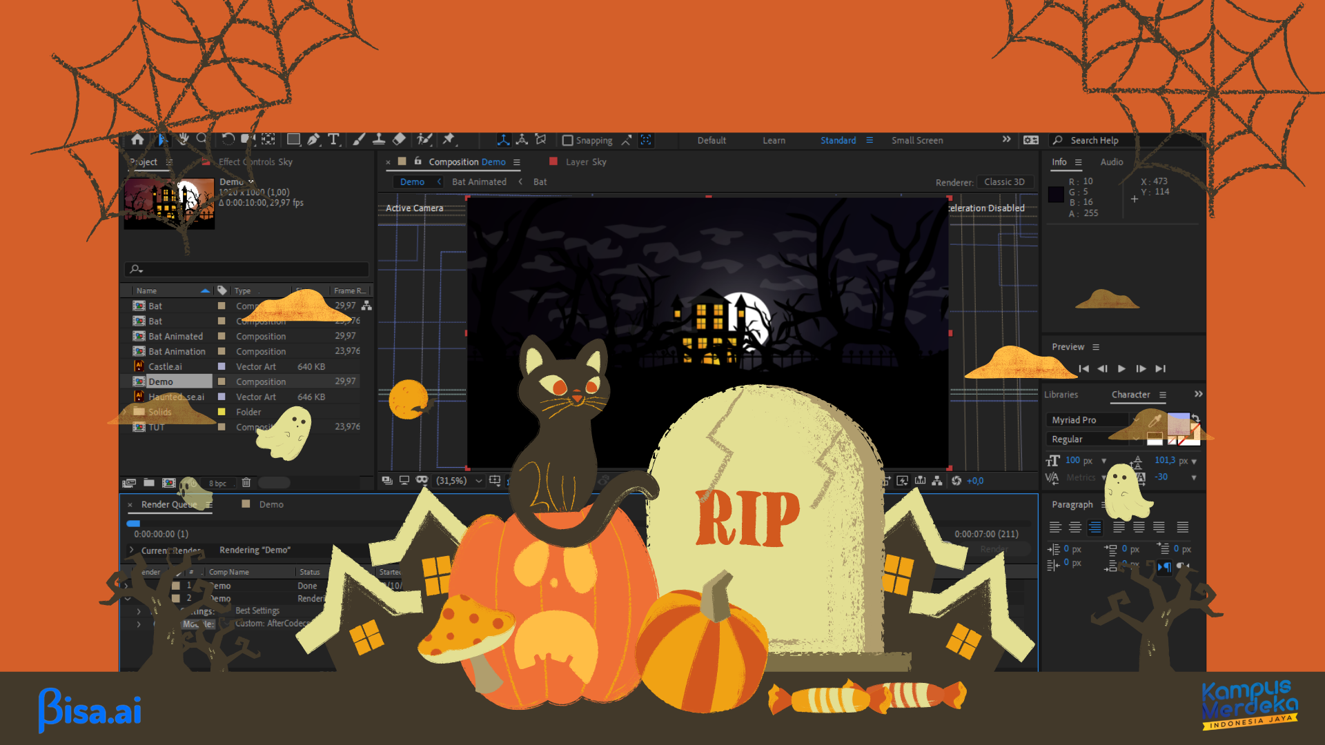Go to the Home screen icon
The width and height of the screenshot is (1325, 745).
click(x=137, y=139)
